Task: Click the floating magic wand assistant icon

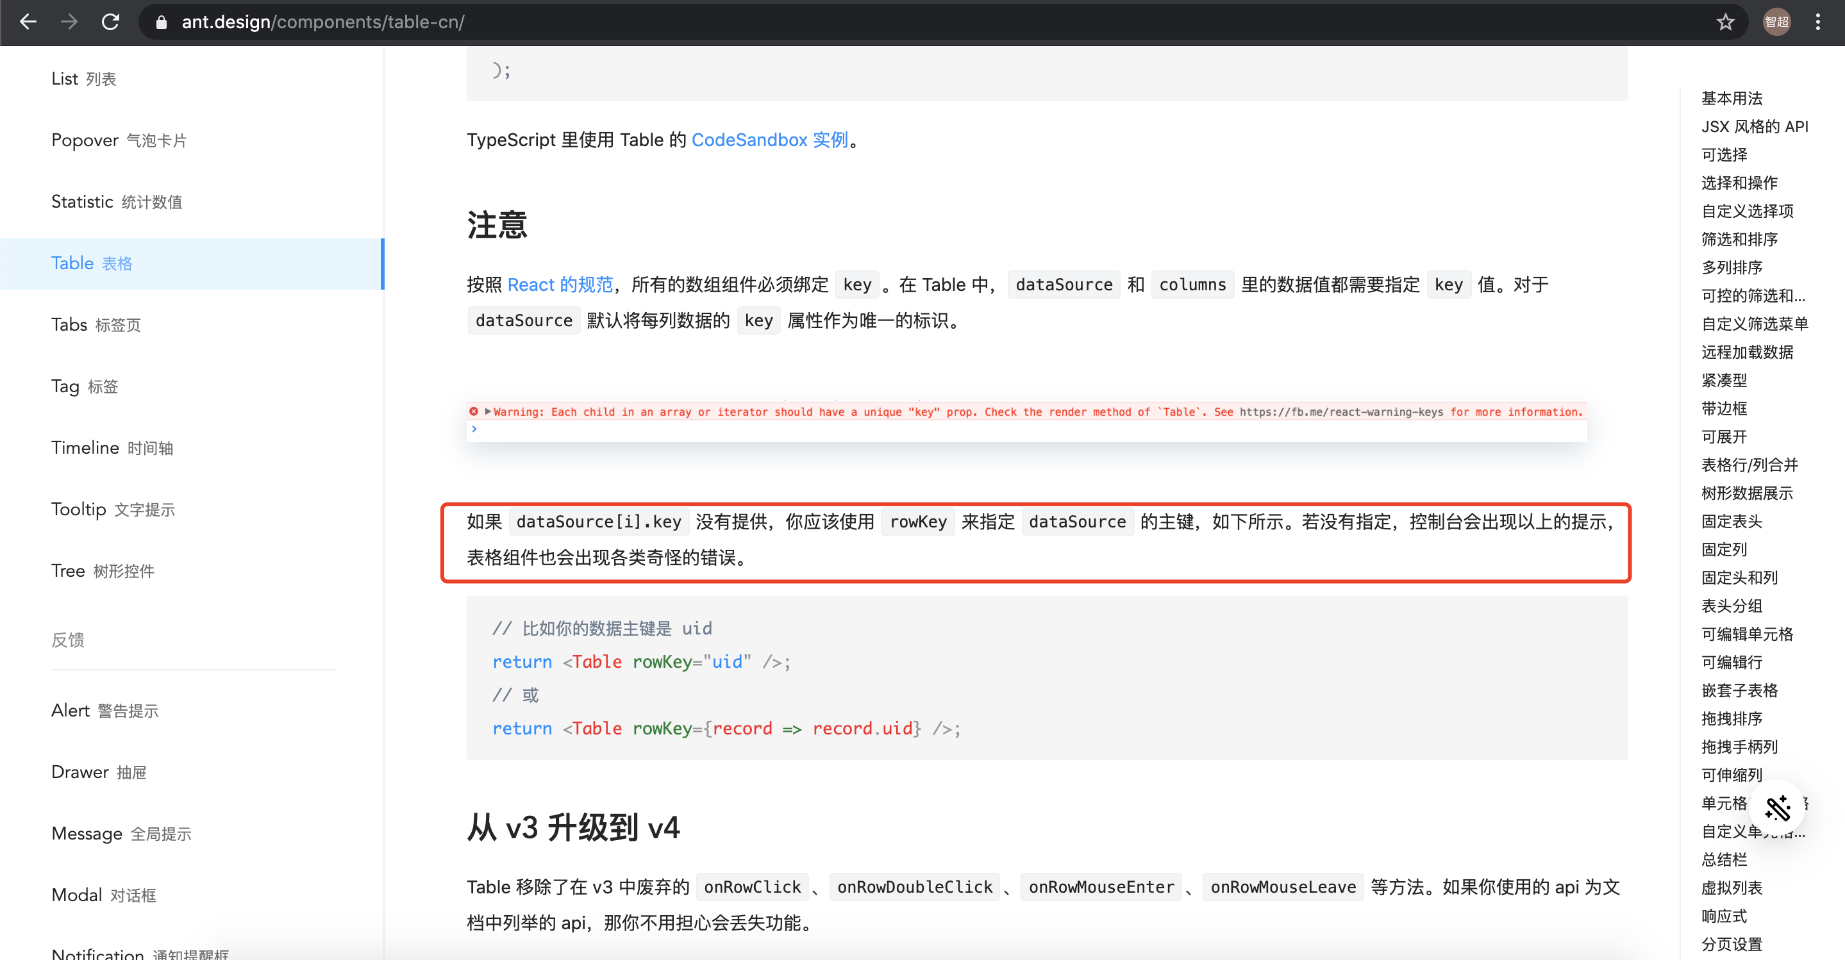Action: [x=1778, y=808]
